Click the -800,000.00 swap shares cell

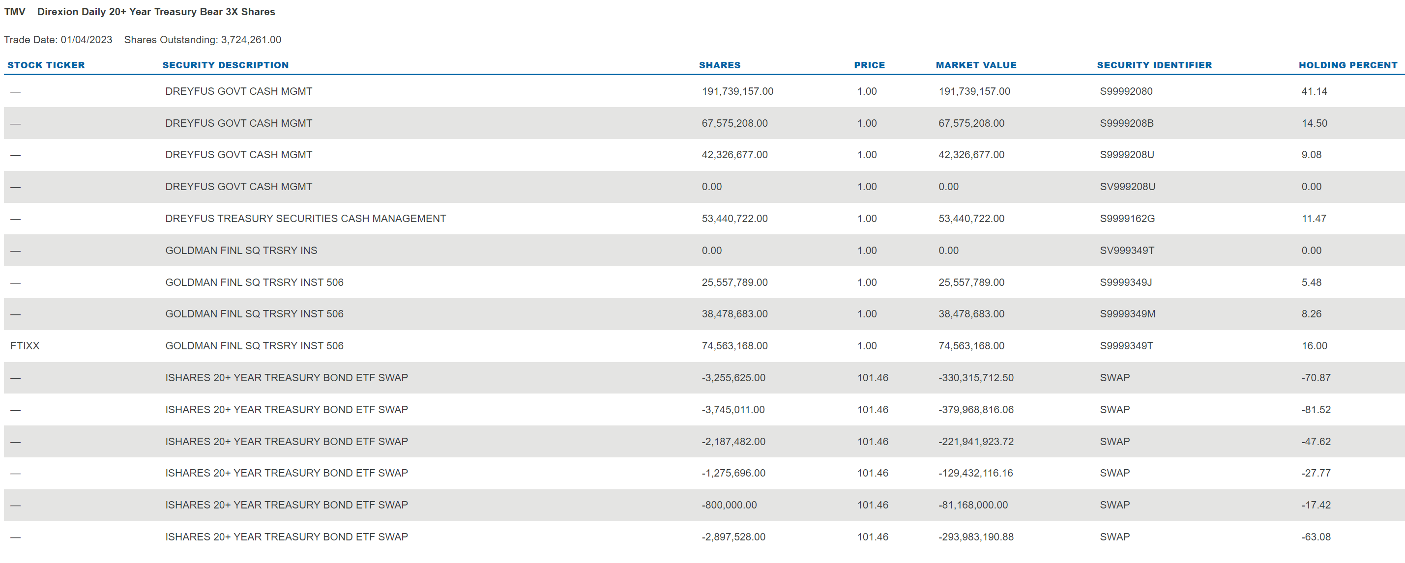pyautogui.click(x=729, y=505)
